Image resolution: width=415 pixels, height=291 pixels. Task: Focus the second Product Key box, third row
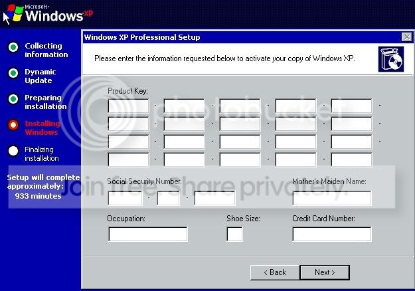coord(184,142)
